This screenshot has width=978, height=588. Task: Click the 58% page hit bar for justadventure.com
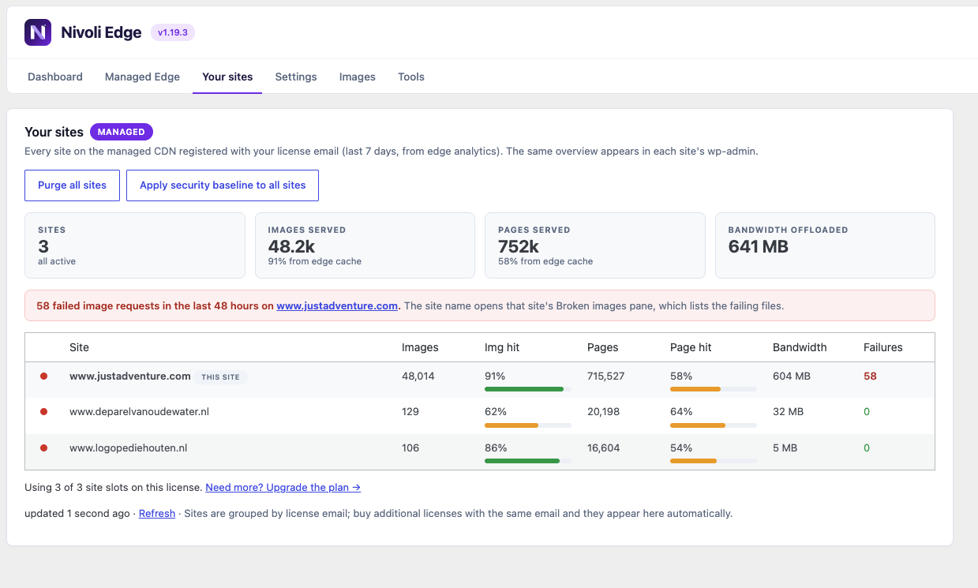[x=713, y=389]
